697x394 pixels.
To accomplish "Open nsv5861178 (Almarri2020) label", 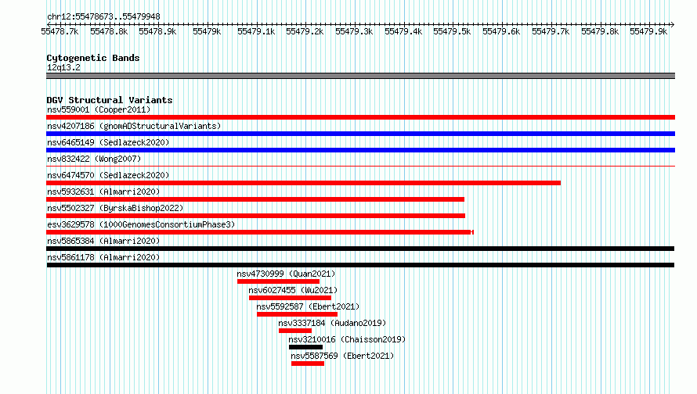I will (103, 257).
